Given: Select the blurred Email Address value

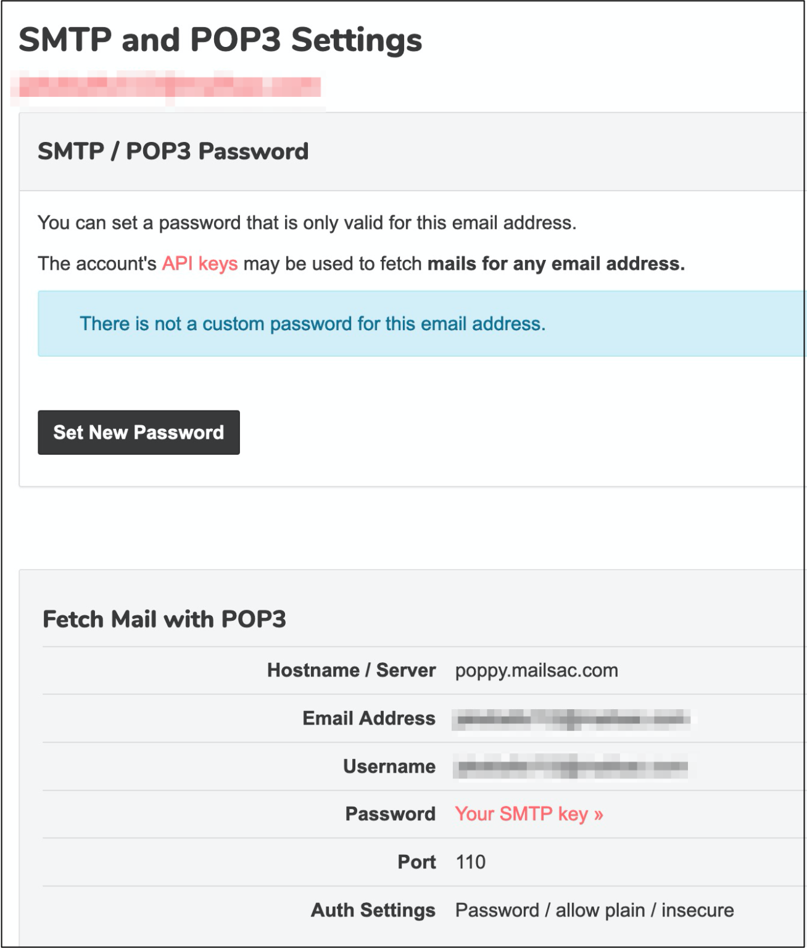Looking at the screenshot, I should (x=574, y=718).
